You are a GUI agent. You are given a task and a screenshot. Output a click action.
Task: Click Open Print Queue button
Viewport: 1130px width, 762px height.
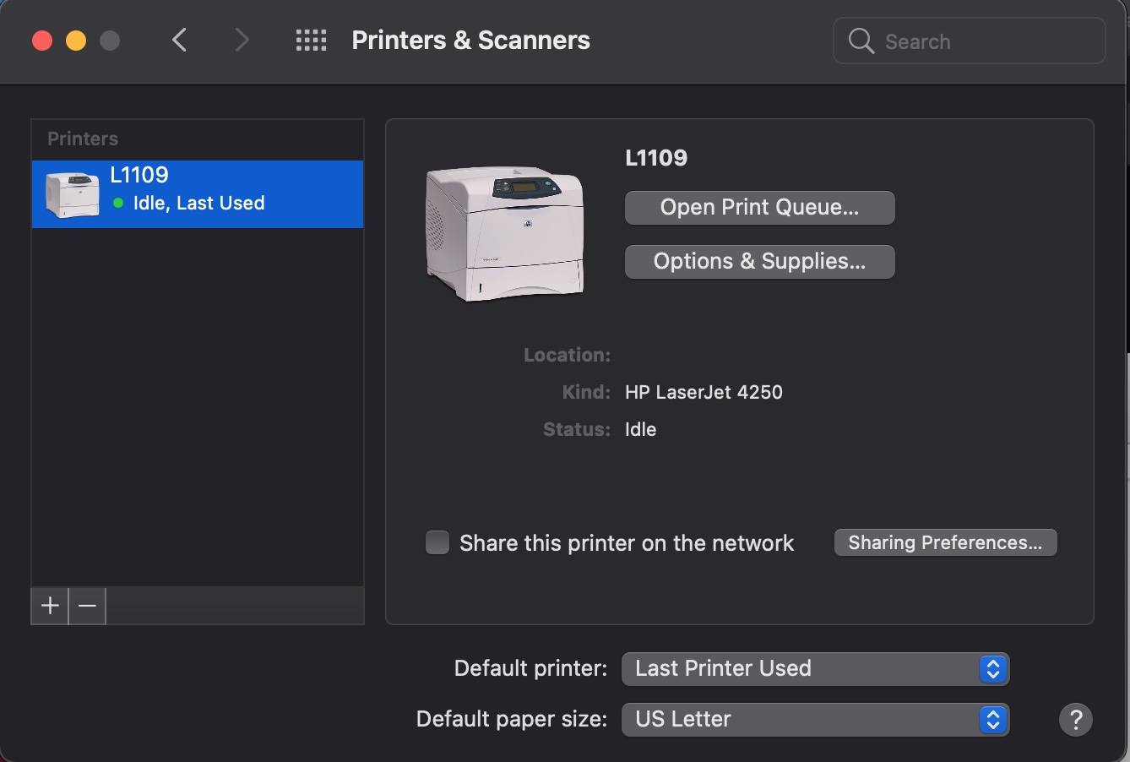coord(759,208)
